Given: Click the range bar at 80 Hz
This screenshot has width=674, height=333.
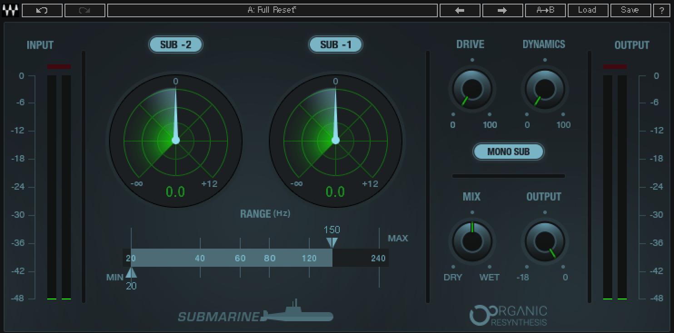Looking at the screenshot, I should tap(270, 258).
